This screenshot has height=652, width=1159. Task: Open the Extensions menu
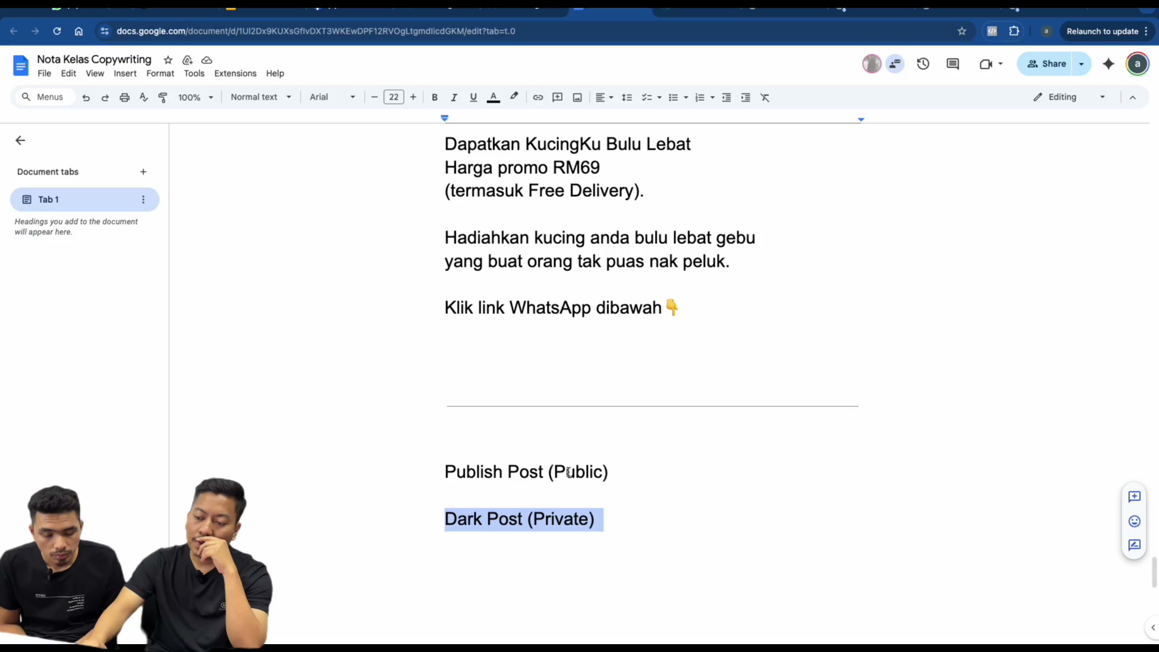(235, 74)
